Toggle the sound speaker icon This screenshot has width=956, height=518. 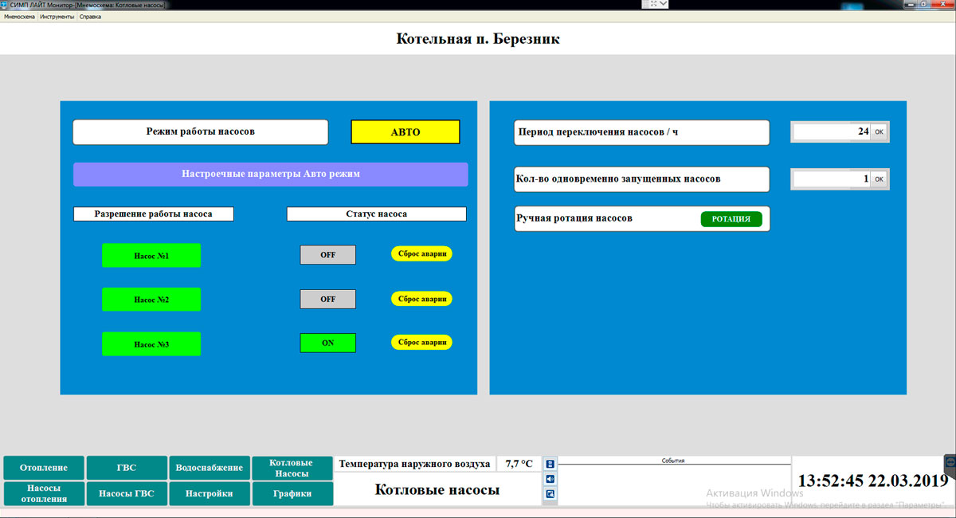click(x=550, y=479)
